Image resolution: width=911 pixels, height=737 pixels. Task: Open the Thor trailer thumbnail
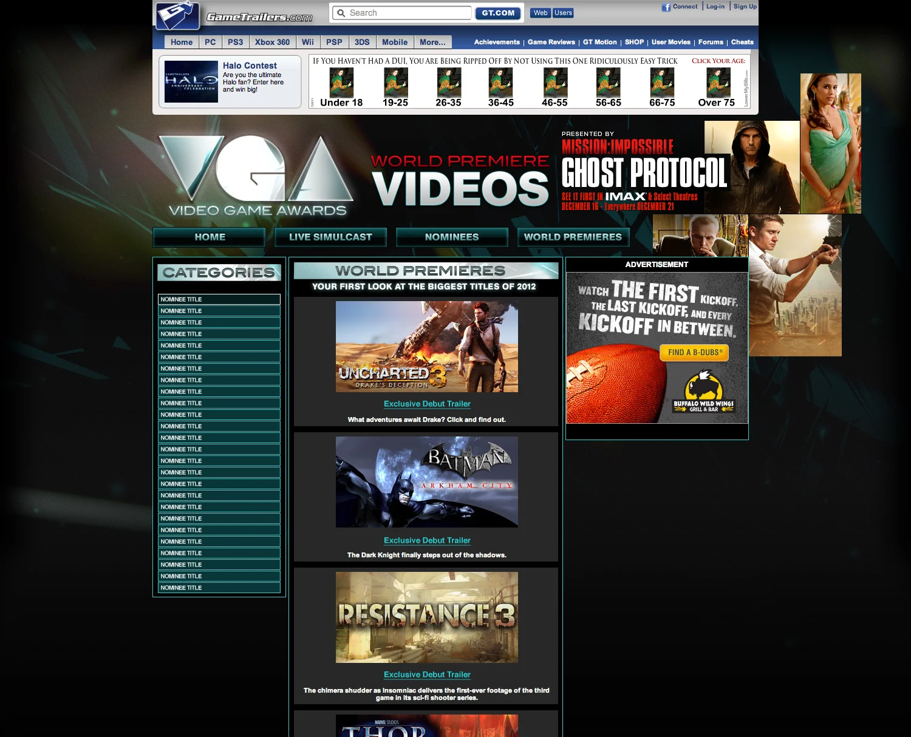[x=427, y=726]
